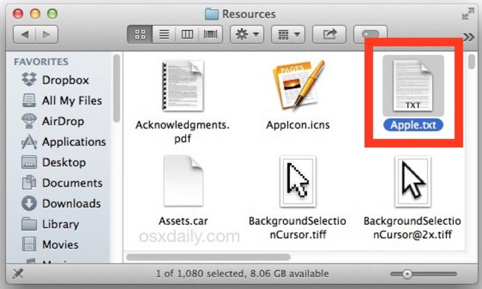Open Applications folder in sidebar
Image resolution: width=482 pixels, height=289 pixels.
(74, 142)
